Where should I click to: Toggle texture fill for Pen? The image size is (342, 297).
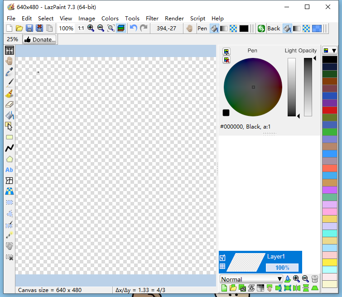233,29
